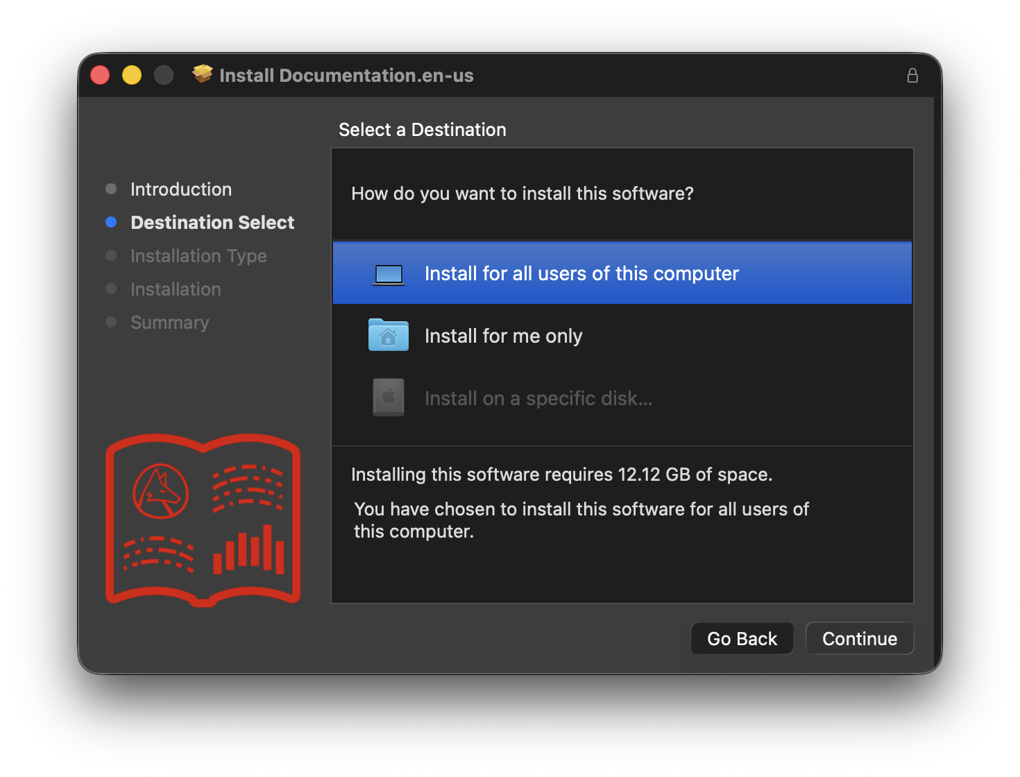Screen dimensions: 1020x777
Task: Click the disk drive icon
Action: pos(388,398)
